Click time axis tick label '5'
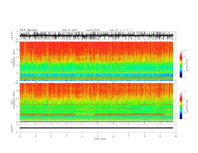198x153 pixels. coord(98,136)
